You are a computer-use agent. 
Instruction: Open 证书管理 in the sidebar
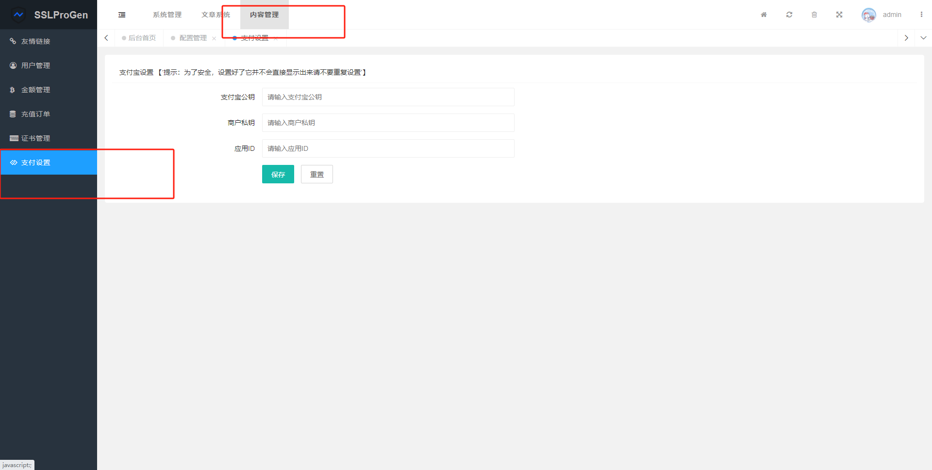(x=35, y=138)
